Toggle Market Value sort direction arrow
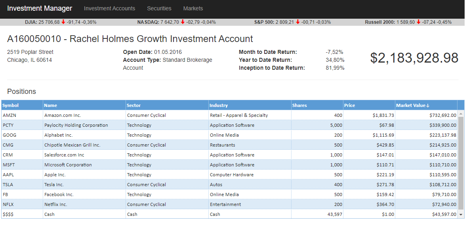The height and width of the screenshot is (225, 467). (428, 105)
